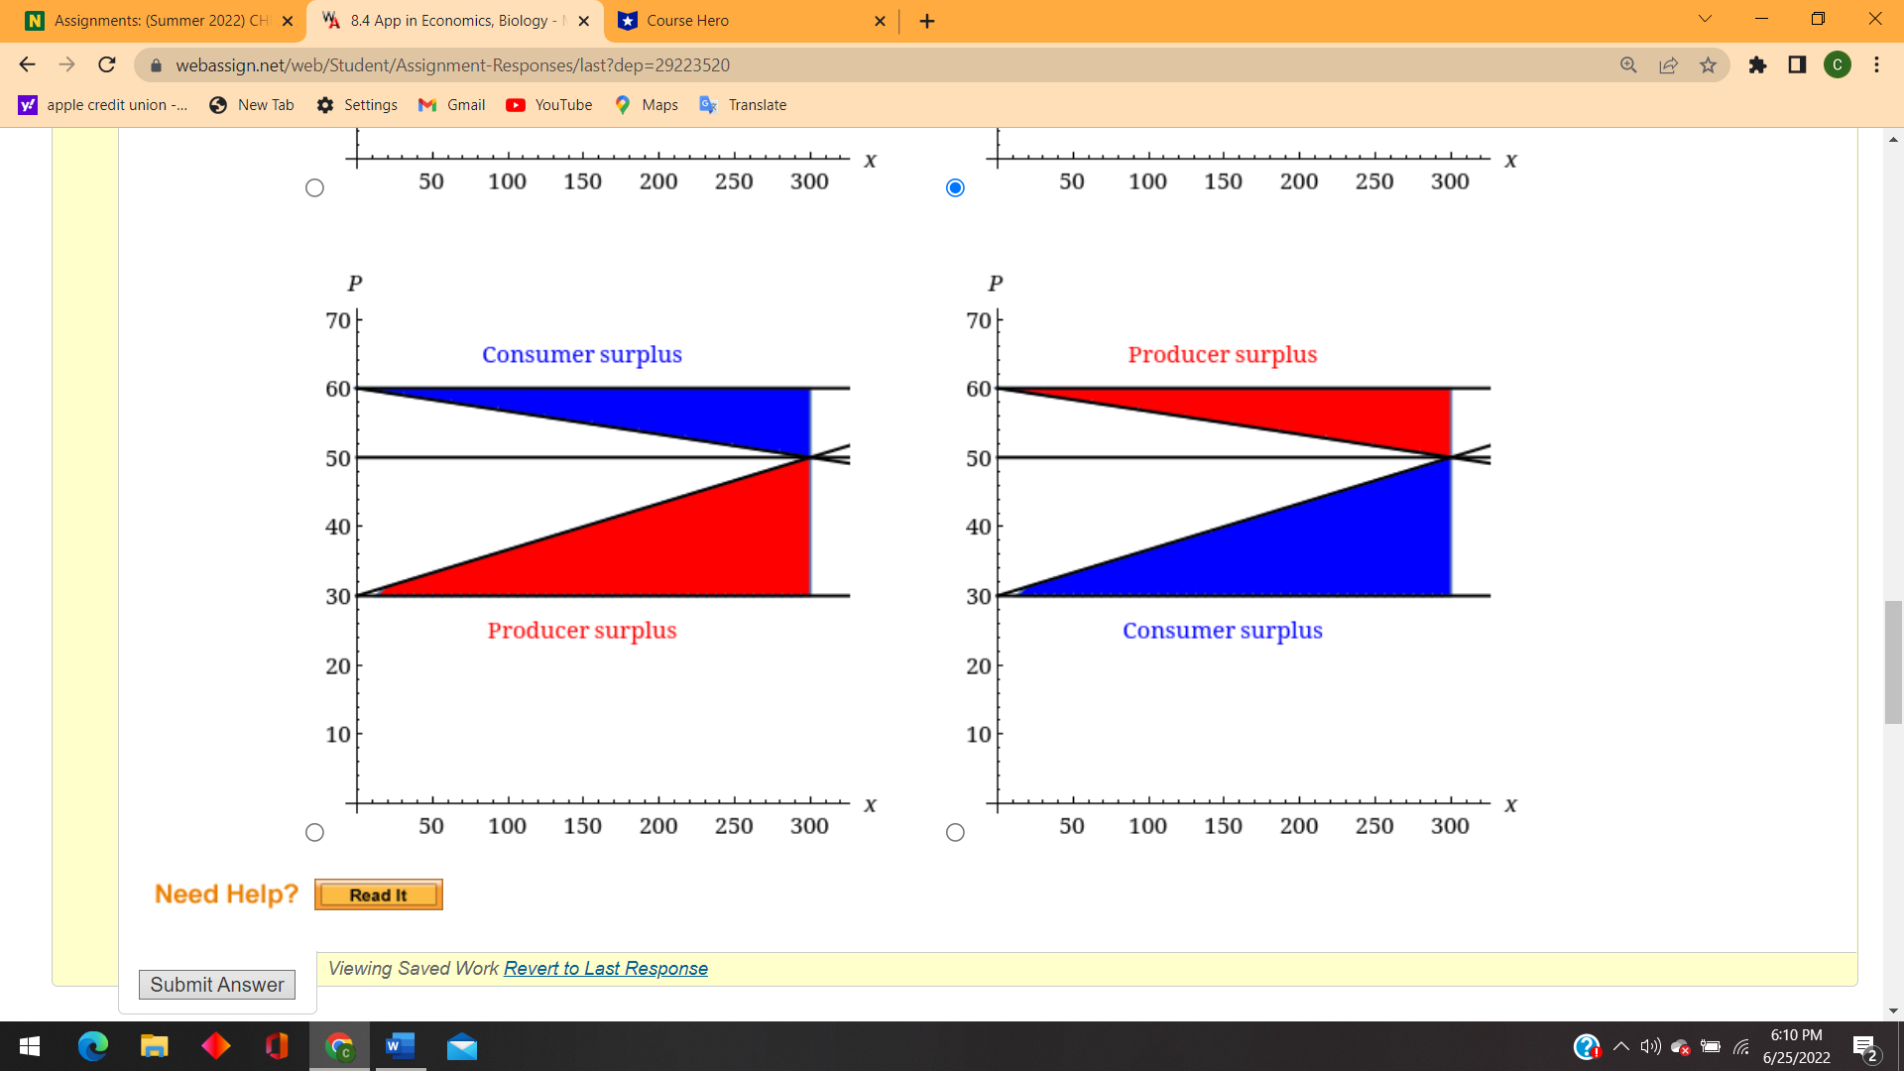Select radio for upper-left graph

pyautogui.click(x=314, y=188)
